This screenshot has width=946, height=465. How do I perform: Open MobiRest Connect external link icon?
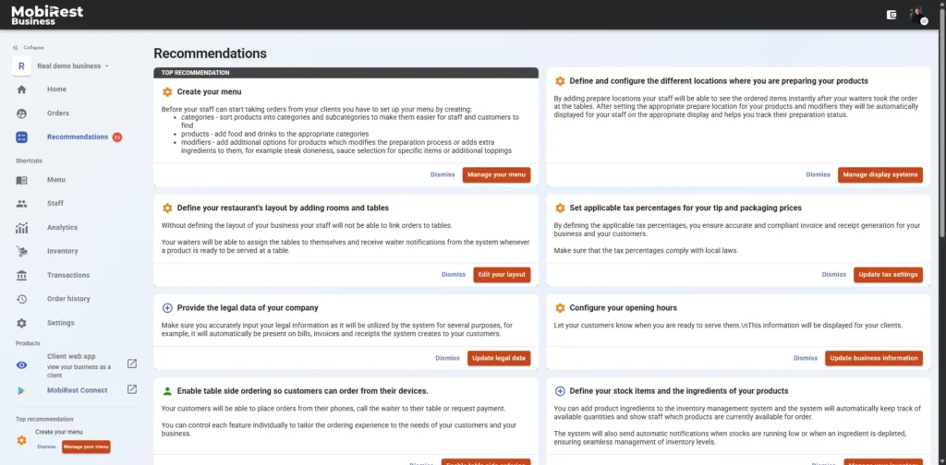[131, 390]
